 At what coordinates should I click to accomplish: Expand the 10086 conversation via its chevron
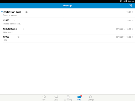point(132,37)
